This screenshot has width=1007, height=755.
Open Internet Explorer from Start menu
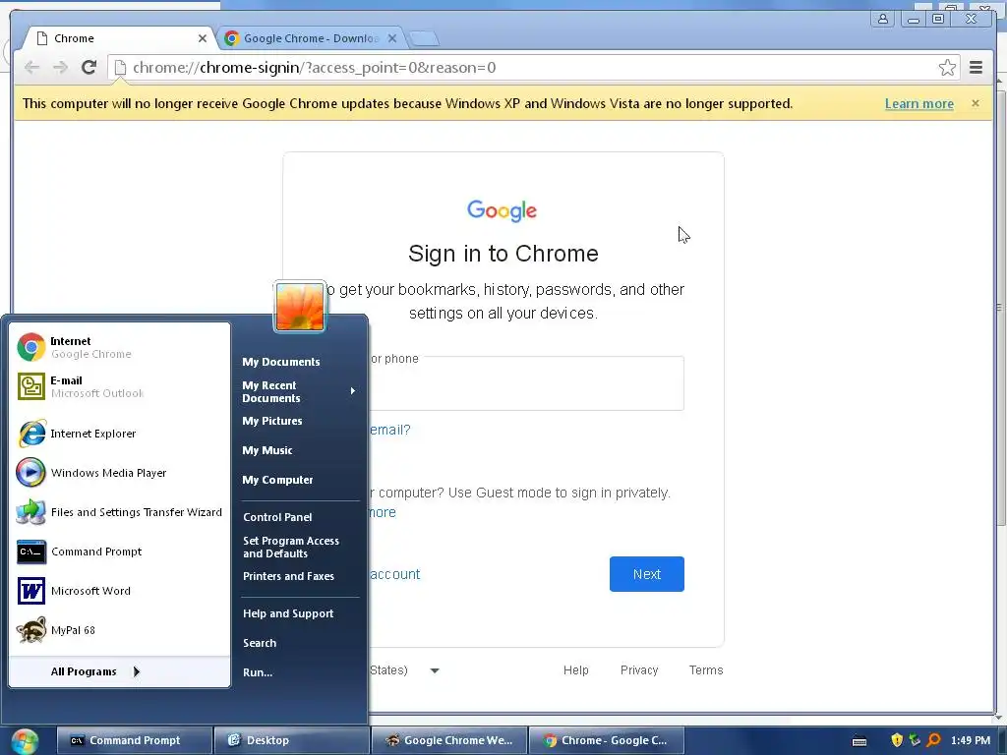[119, 434]
